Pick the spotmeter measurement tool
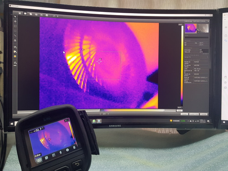The image size is (228, 171). pyautogui.click(x=15, y=21)
